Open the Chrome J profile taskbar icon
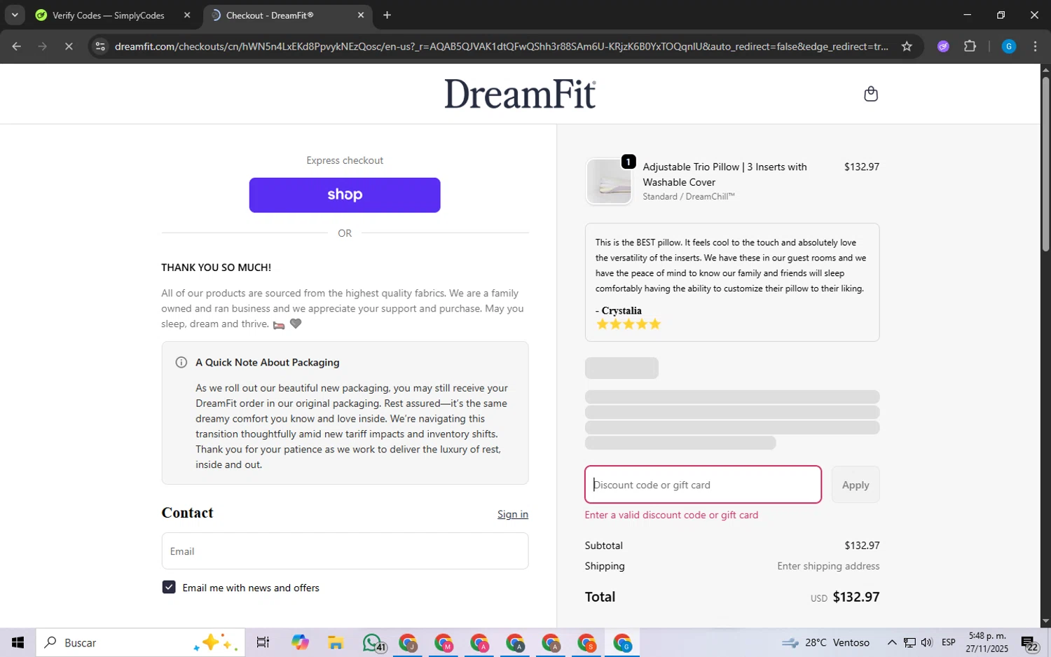Image resolution: width=1051 pixels, height=657 pixels. 408,642
